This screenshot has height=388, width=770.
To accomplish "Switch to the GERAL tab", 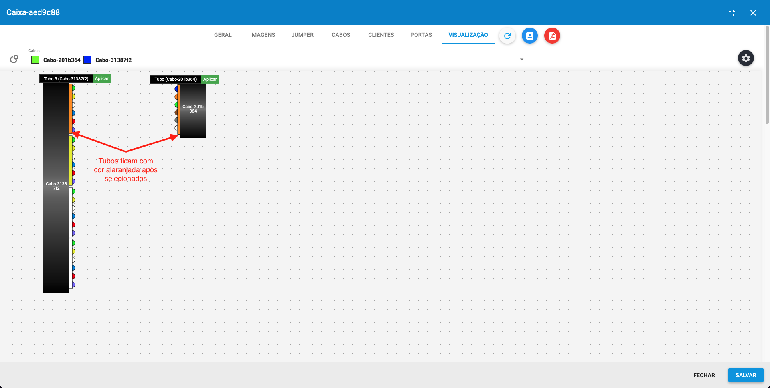I will coord(223,35).
